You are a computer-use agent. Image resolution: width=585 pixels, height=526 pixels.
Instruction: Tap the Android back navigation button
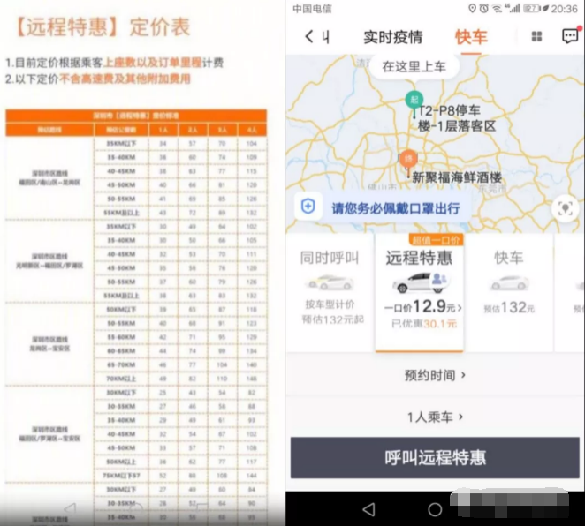(x=369, y=509)
